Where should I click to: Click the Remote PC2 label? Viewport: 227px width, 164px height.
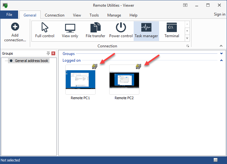point(124,98)
